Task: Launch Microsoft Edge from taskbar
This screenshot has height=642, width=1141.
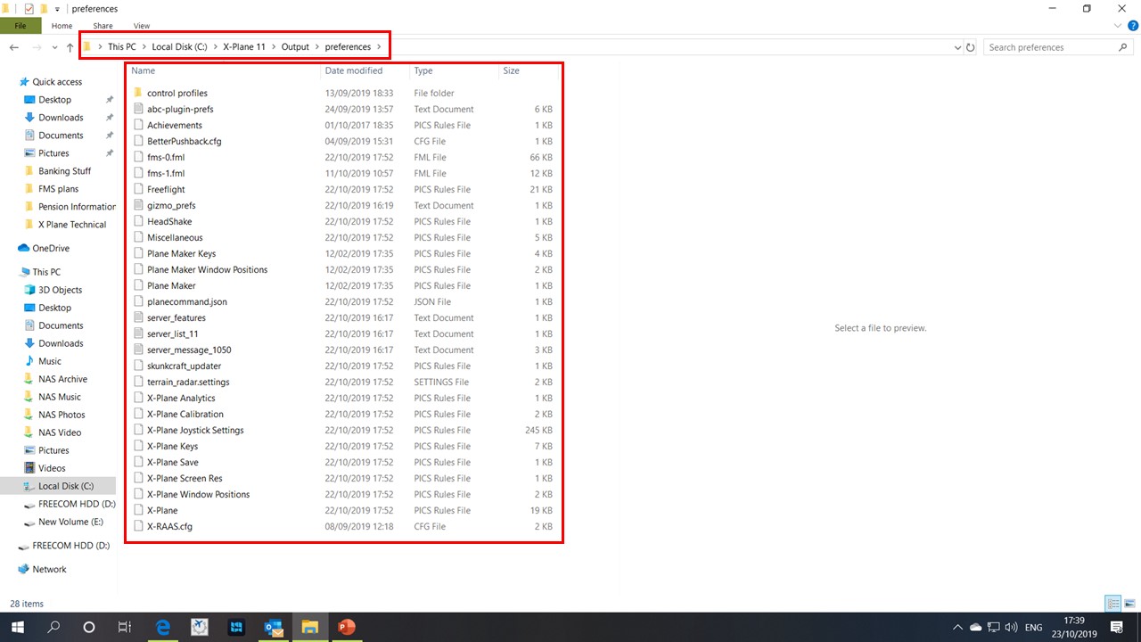Action: click(x=163, y=627)
